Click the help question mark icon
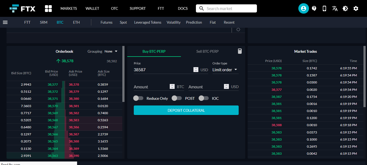Screen dimensions: 367x165 click(314, 8)
